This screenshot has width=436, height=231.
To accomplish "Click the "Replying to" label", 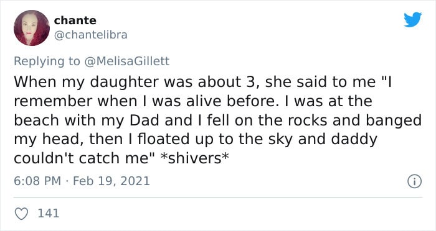I will tap(47, 61).
